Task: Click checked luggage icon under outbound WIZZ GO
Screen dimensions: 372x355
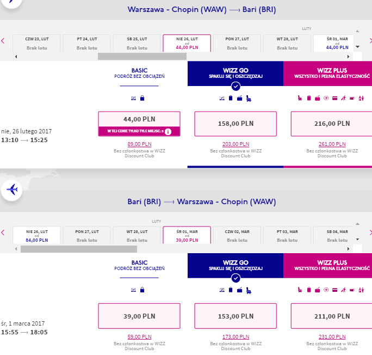Action: (x=240, y=98)
